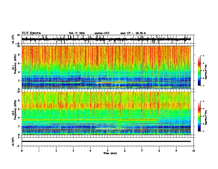Click the ch.2 "Frequency (kHz)" axis label
Image resolution: width=218 pixels, height=169 pixels.
click(x=15, y=110)
